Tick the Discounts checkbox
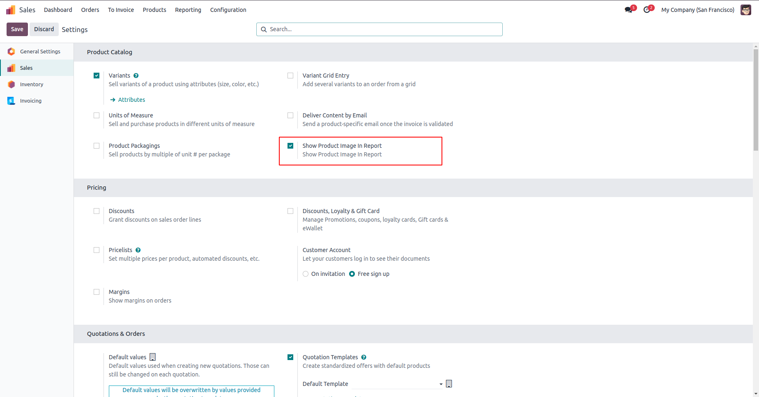Screen dimensions: 759x397 pos(97,211)
